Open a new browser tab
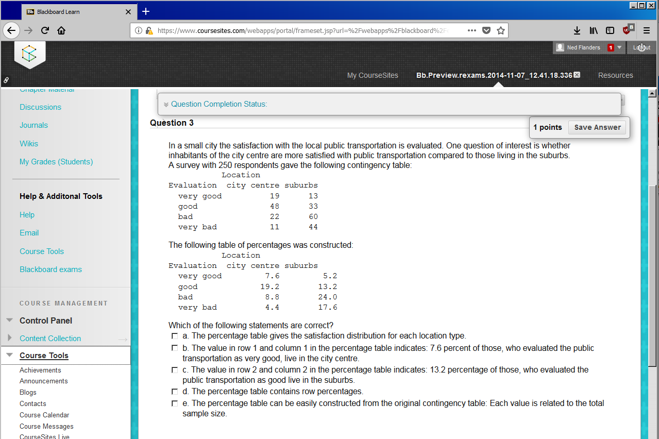Viewport: 659px width, 439px height. point(146,11)
